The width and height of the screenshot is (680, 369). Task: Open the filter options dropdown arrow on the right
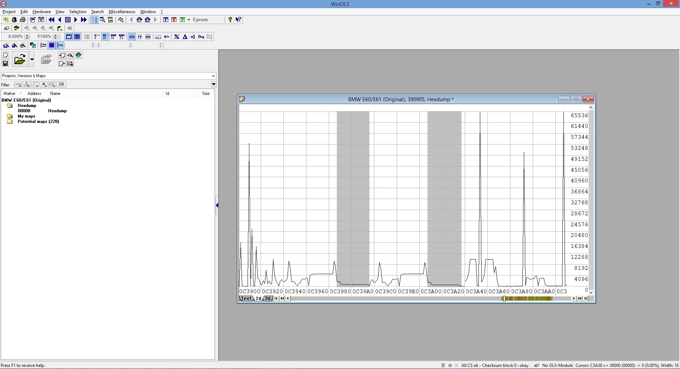(214, 84)
